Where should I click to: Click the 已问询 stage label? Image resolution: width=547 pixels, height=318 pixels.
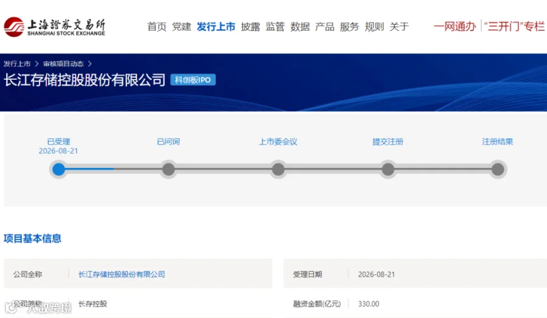click(168, 142)
